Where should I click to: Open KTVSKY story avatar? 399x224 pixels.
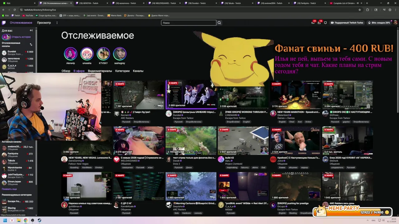pos(103,54)
